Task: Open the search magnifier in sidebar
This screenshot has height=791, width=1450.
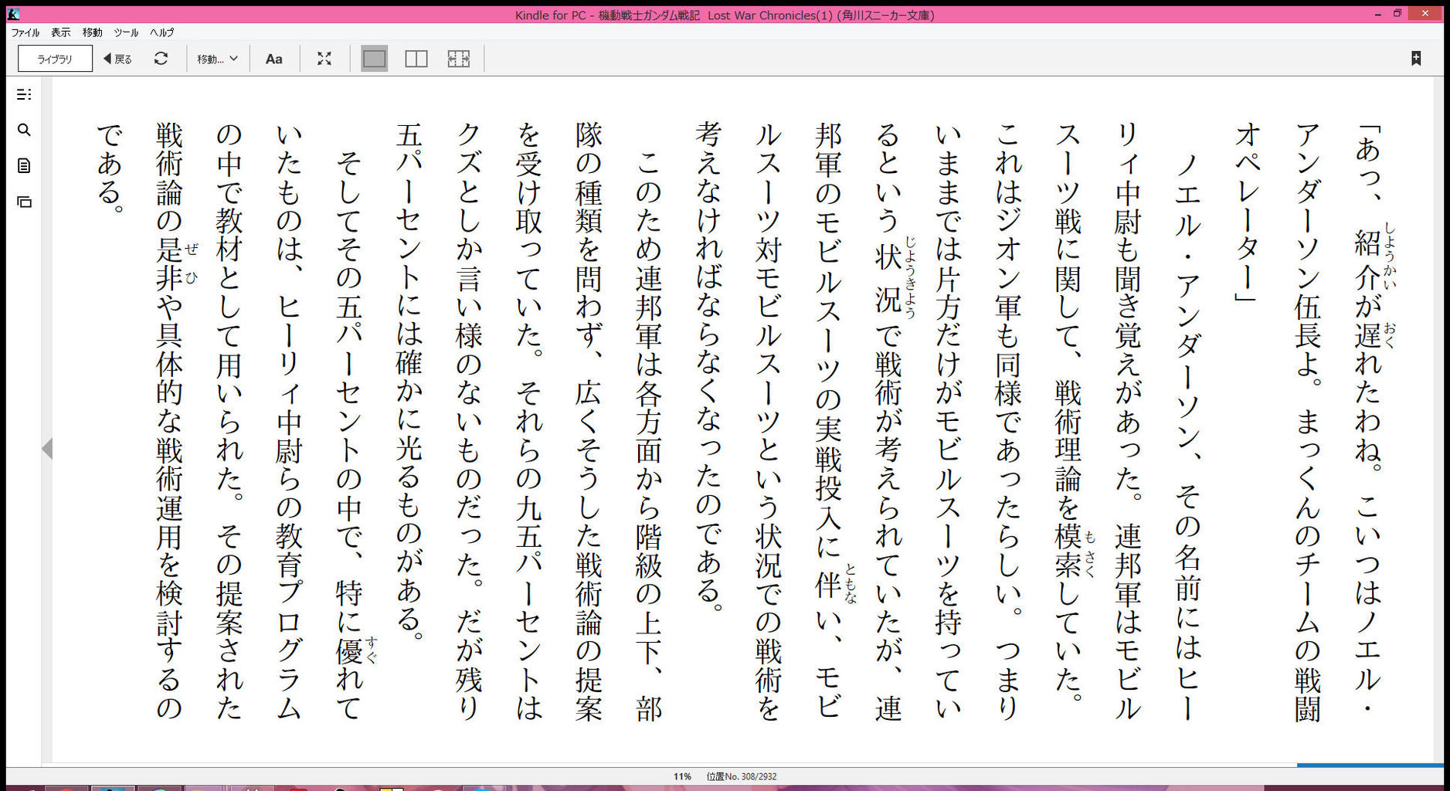Action: (24, 130)
